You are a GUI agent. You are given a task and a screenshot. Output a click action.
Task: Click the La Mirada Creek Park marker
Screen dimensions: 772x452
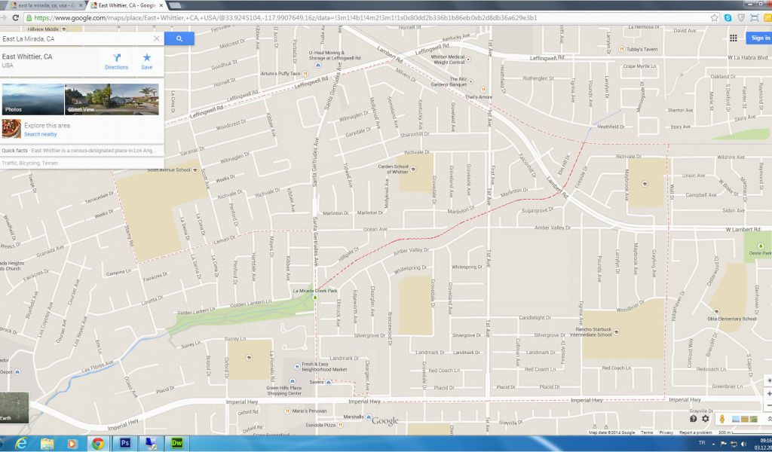(316, 298)
